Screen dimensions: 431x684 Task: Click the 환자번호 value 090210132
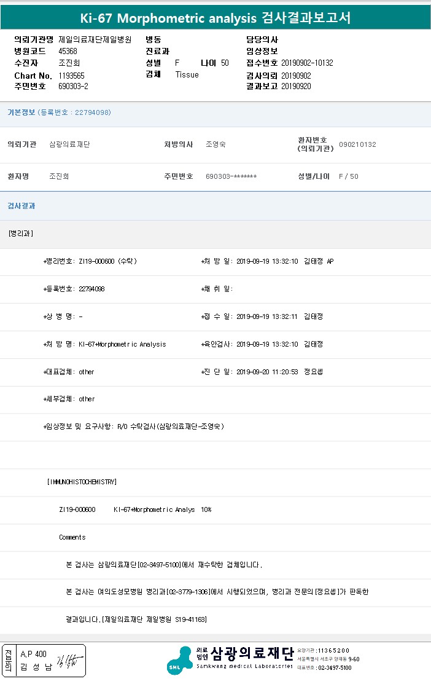(x=357, y=144)
